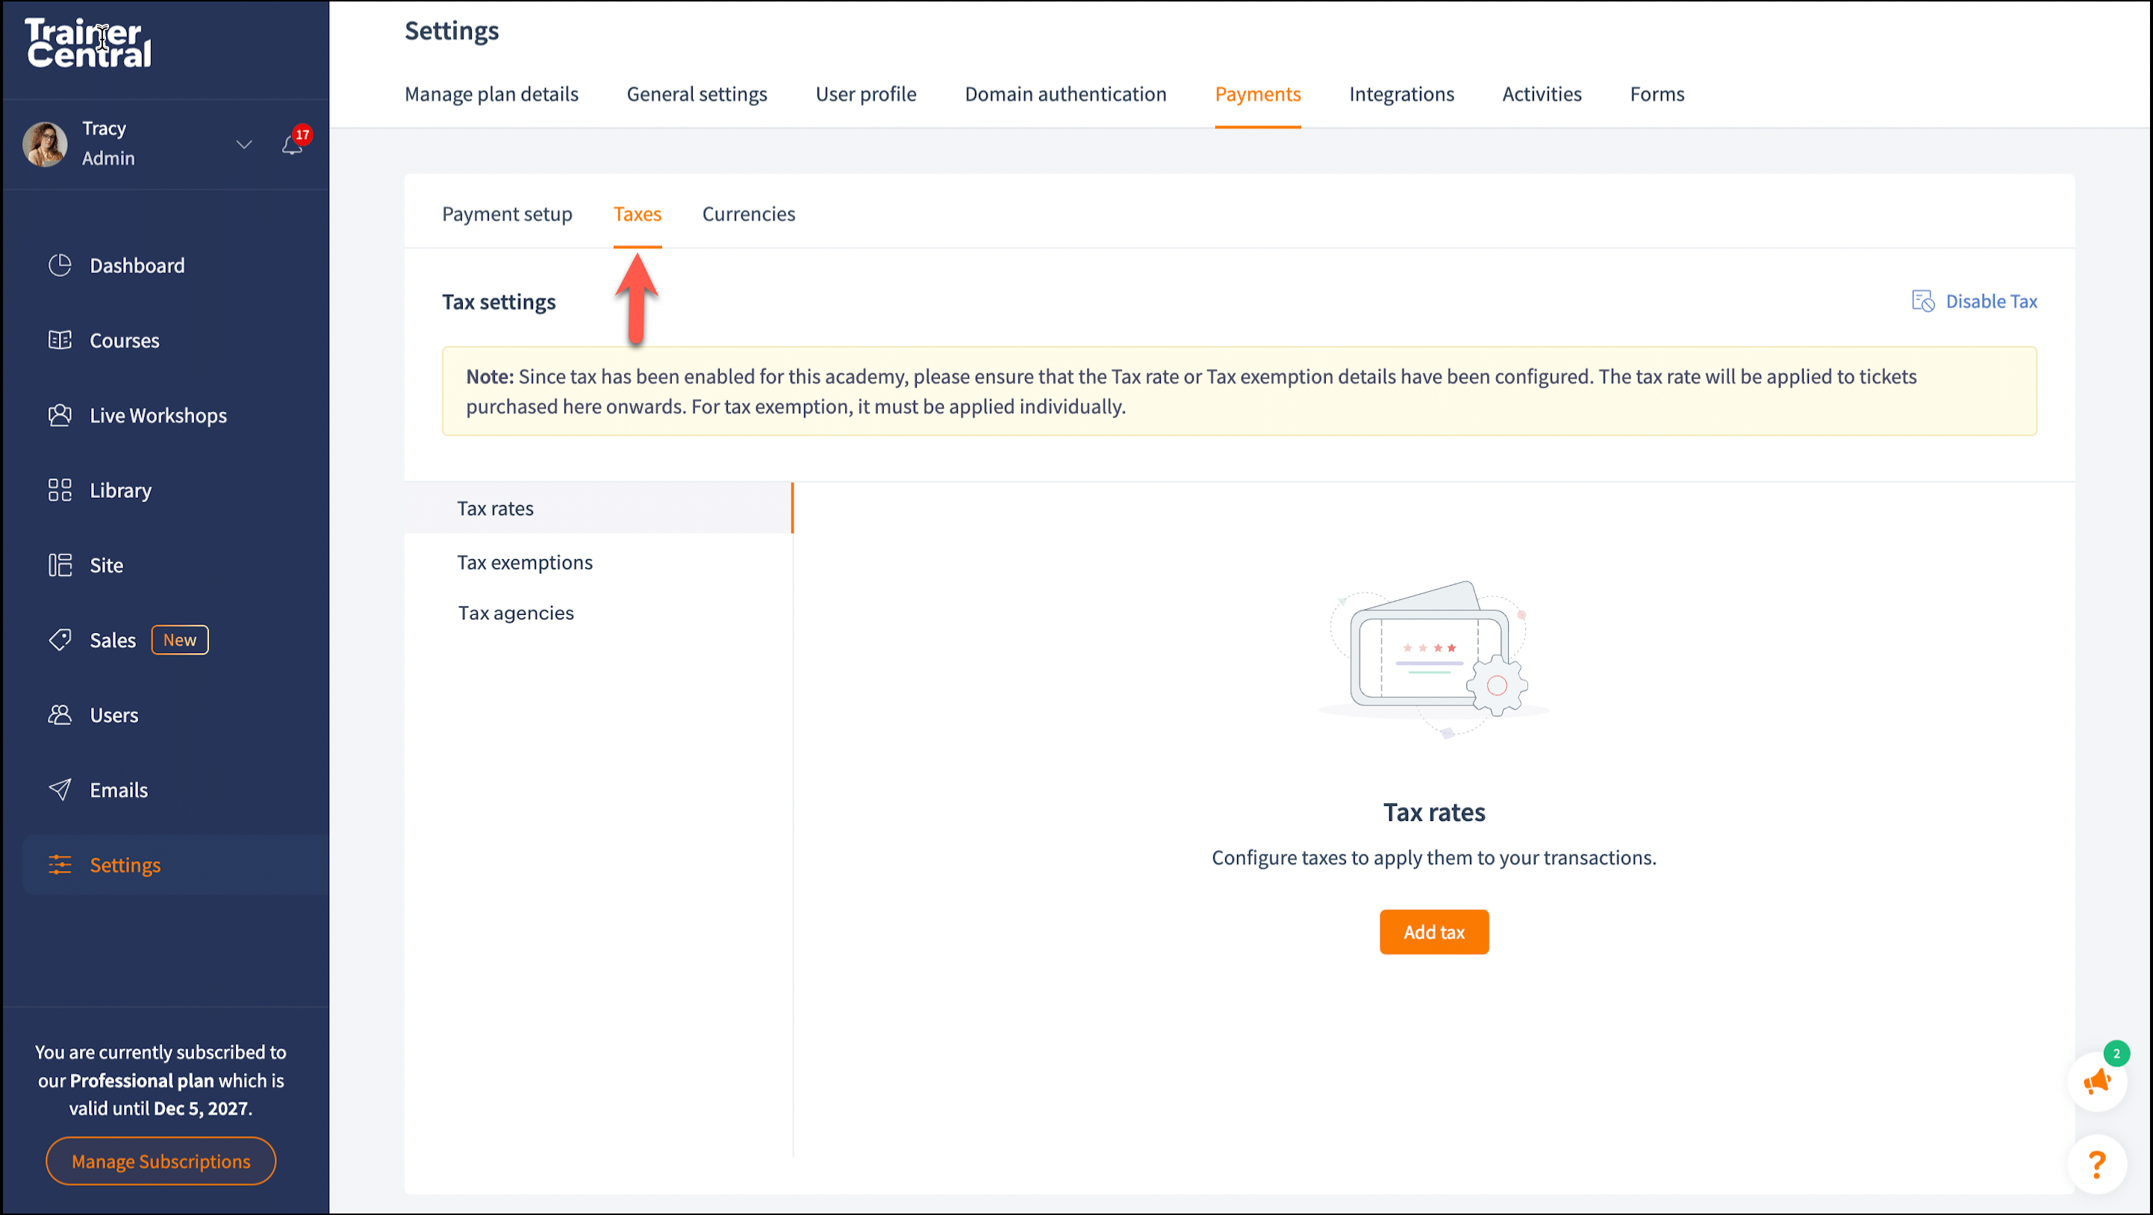Open the help question mark icon
The width and height of the screenshot is (2153, 1215).
coord(2096,1164)
